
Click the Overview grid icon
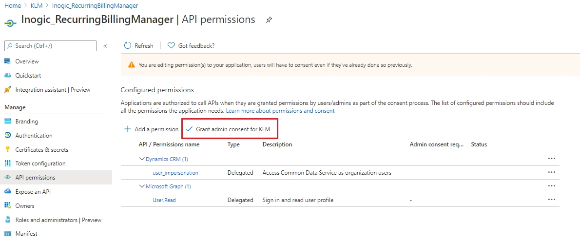pyautogui.click(x=7, y=61)
